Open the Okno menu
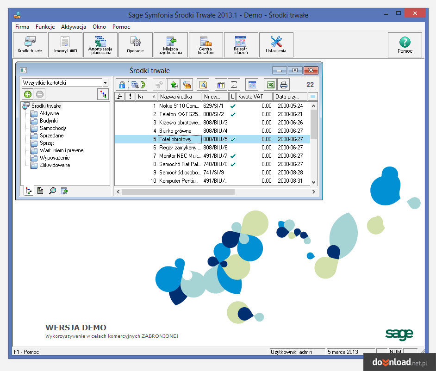The image size is (436, 371). (x=99, y=27)
